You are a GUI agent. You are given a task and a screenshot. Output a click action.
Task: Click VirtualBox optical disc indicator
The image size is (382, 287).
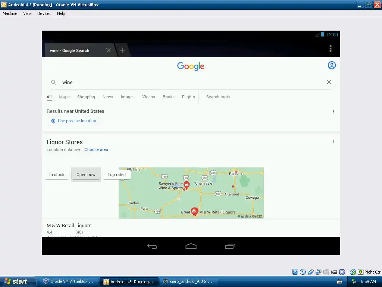pyautogui.click(x=303, y=272)
